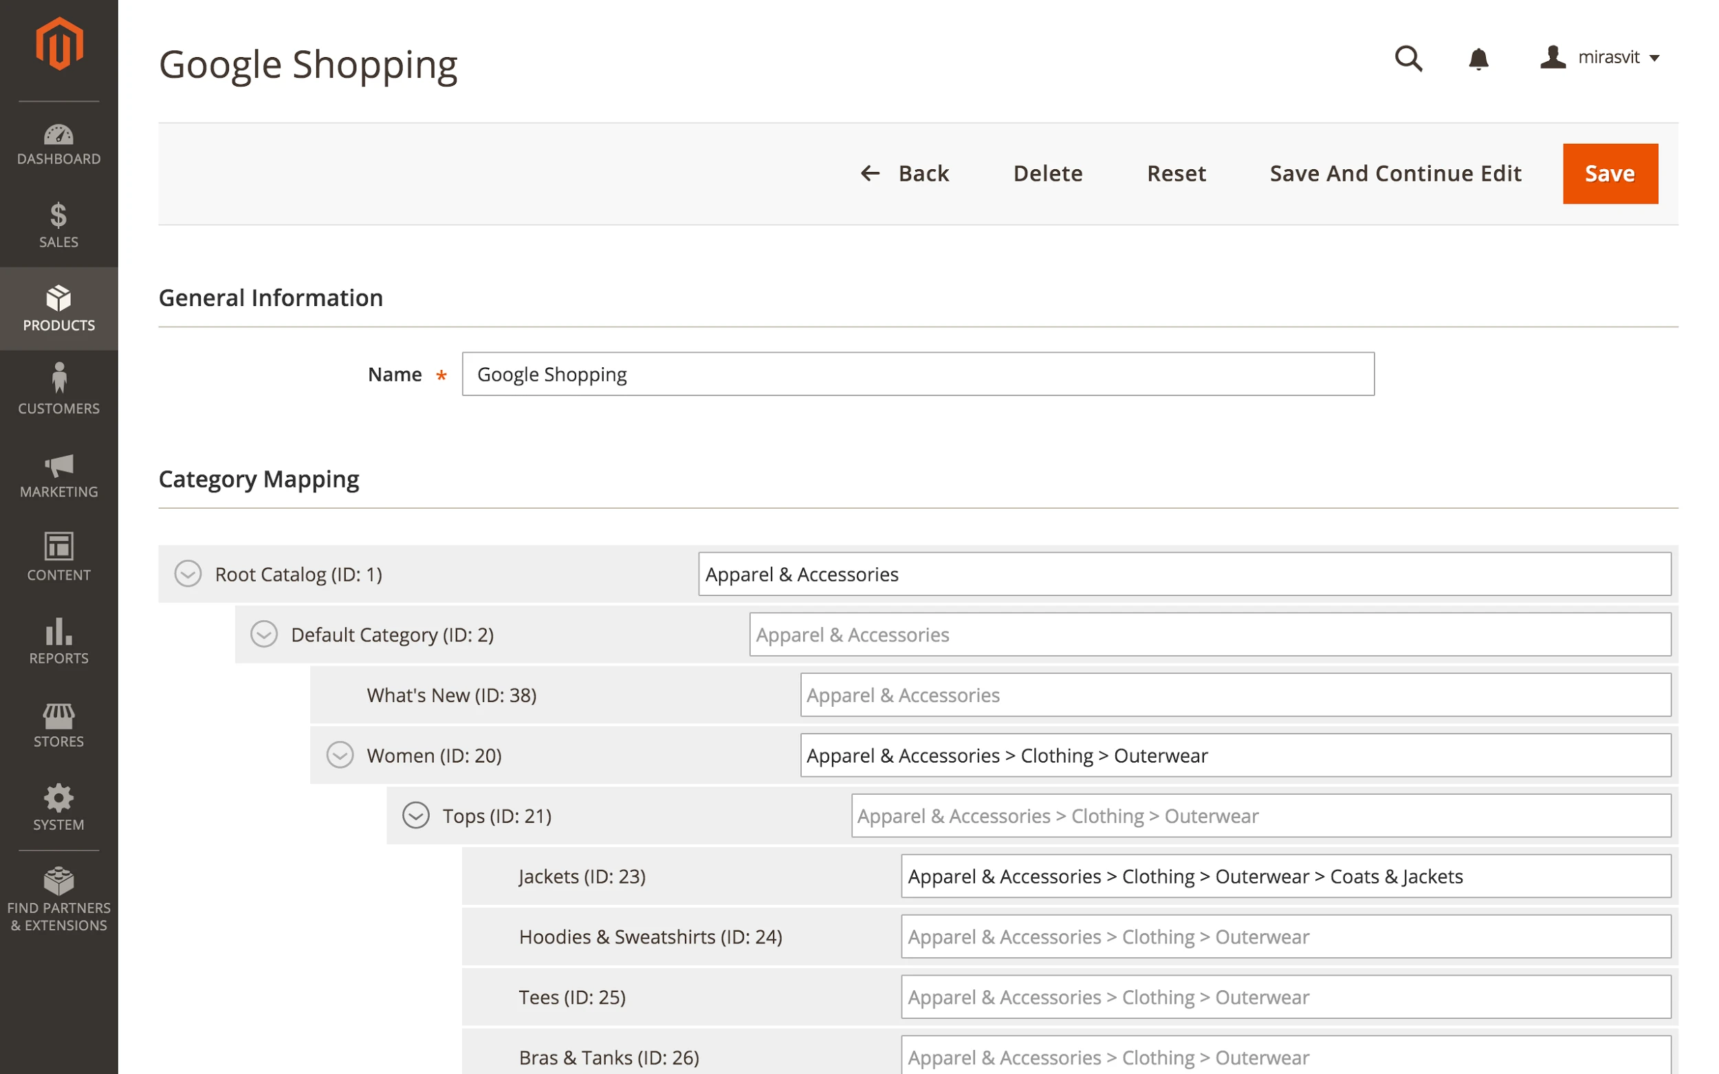Click the Magento logo at top left
This screenshot has height=1074, width=1719.
[x=60, y=43]
